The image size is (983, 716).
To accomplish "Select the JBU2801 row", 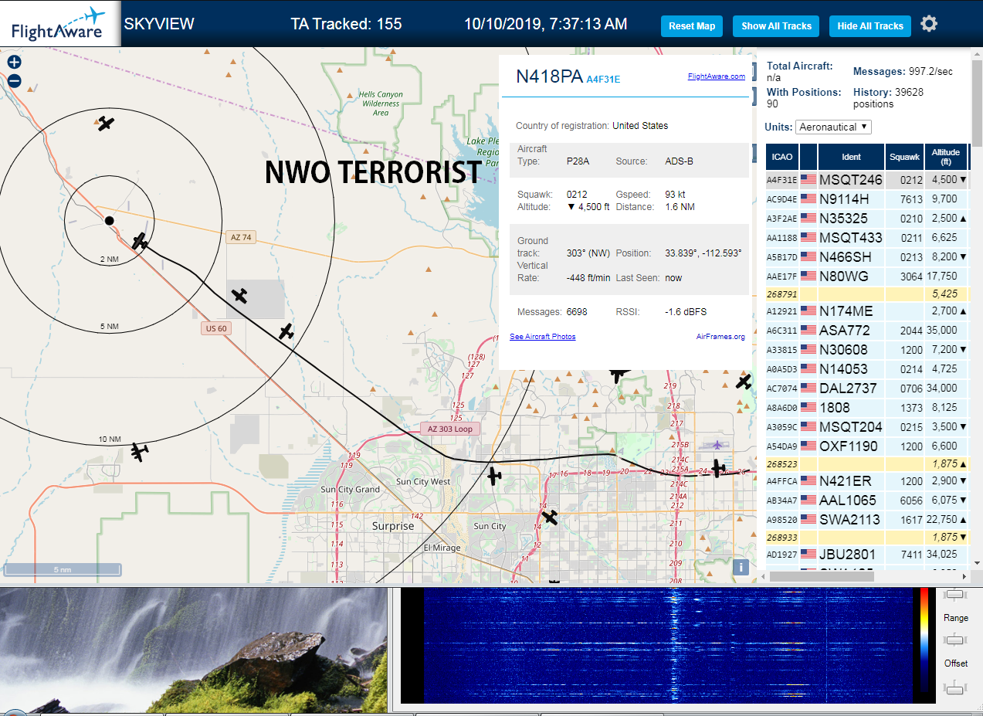I will pyautogui.click(x=866, y=555).
